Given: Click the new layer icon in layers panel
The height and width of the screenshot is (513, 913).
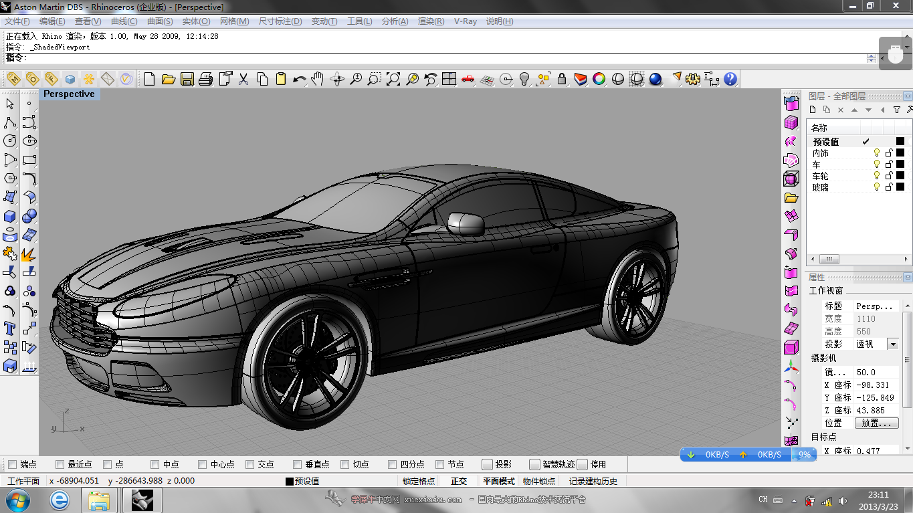Looking at the screenshot, I should coord(813,110).
